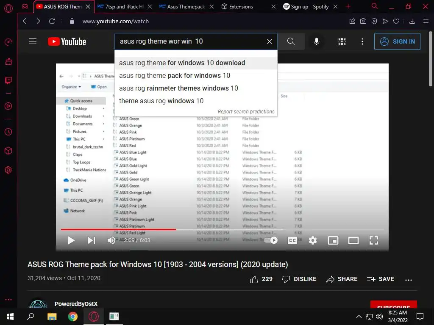Click the SHARE button
Screen dimensions: 434x325
click(x=342, y=279)
